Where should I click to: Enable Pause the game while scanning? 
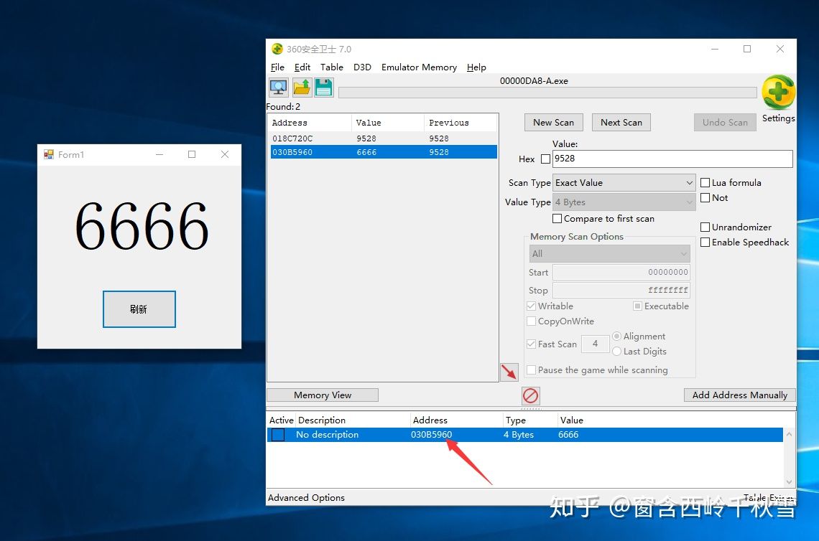[531, 370]
